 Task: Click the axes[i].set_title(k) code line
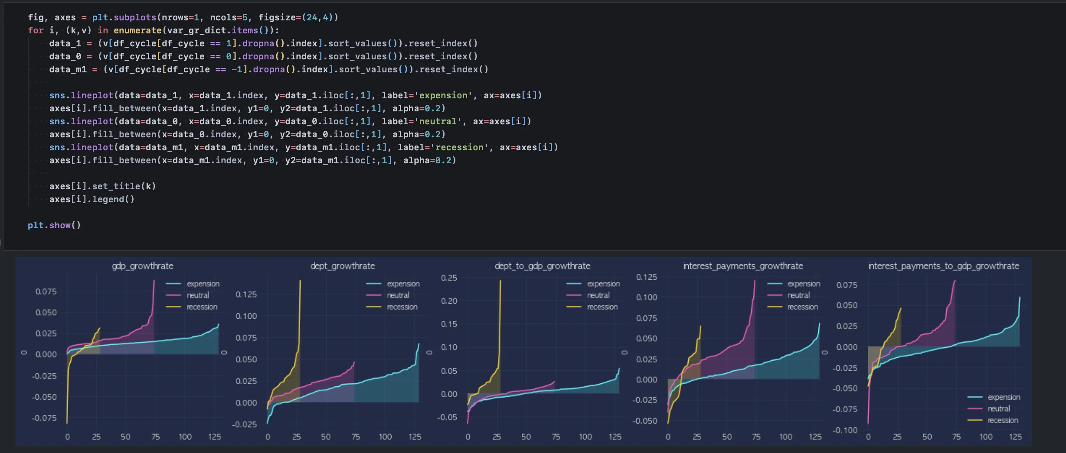[x=102, y=186]
